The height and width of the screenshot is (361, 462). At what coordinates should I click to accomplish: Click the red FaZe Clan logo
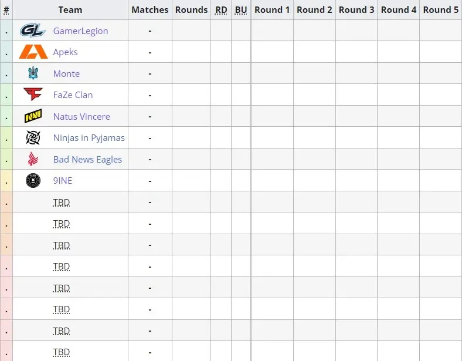coord(33,95)
